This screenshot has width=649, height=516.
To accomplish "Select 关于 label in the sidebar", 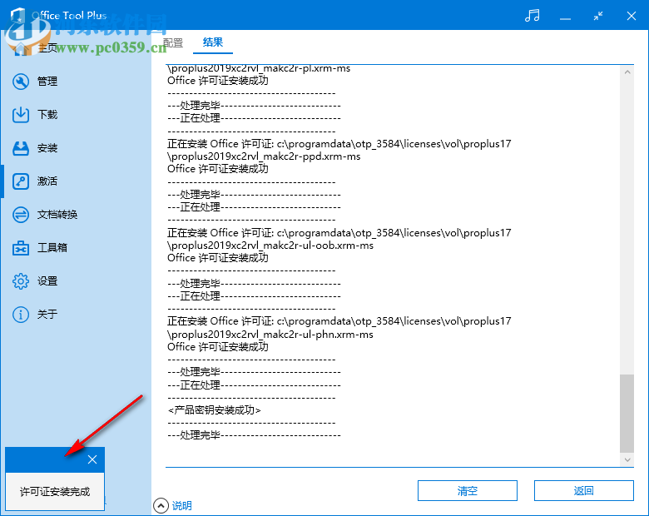I will [47, 315].
